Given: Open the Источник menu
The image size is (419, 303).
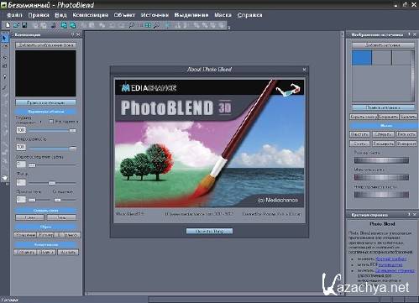Looking at the screenshot, I should pos(155,15).
